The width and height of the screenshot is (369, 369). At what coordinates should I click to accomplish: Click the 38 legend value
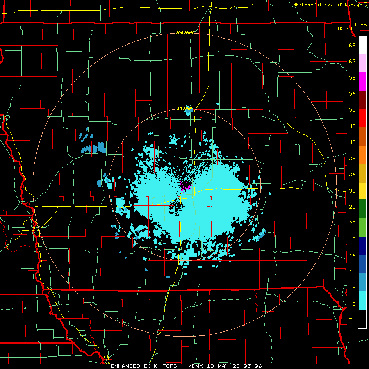[352, 158]
